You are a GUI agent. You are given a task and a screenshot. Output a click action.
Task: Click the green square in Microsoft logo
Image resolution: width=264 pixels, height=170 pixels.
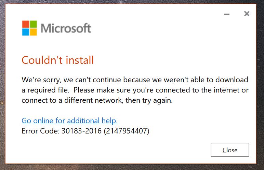(x=33, y=25)
